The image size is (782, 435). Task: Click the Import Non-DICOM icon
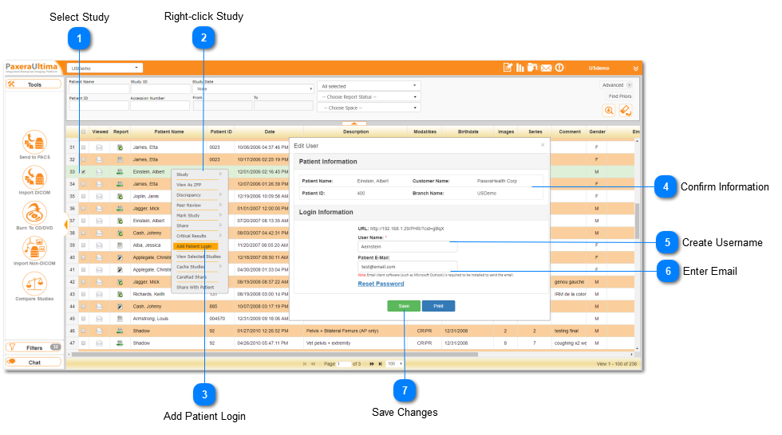(34, 248)
